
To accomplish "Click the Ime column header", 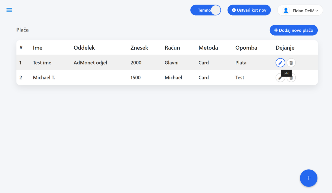I will pyautogui.click(x=38, y=48).
